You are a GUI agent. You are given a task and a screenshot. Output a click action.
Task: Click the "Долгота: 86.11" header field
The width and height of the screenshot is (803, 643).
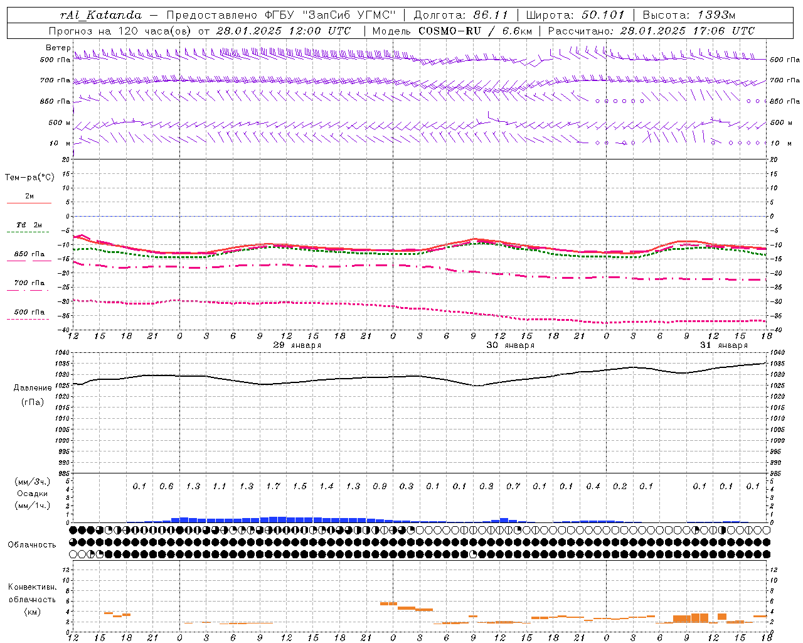pyautogui.click(x=461, y=15)
